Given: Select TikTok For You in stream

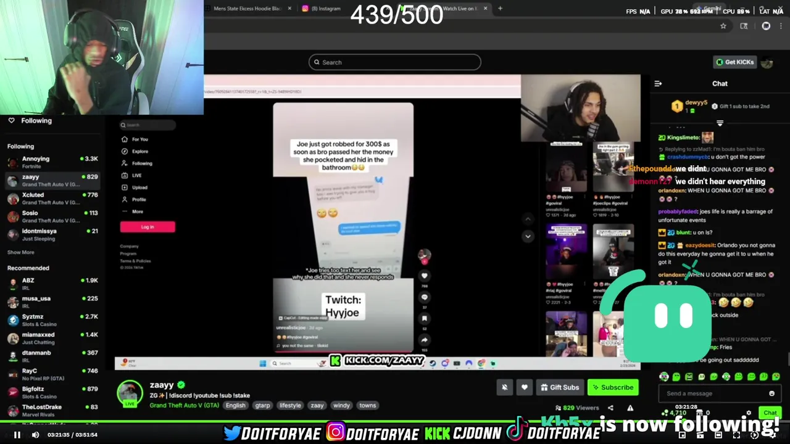Looking at the screenshot, I should pyautogui.click(x=136, y=139).
